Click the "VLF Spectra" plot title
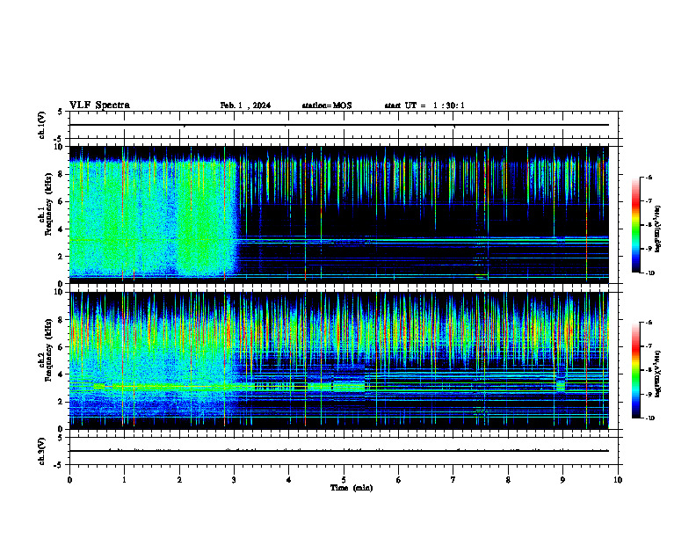Image resolution: width=696 pixels, height=538 pixels. [x=99, y=105]
